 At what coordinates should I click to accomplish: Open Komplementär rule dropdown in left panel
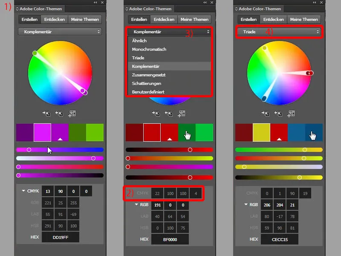60,32
